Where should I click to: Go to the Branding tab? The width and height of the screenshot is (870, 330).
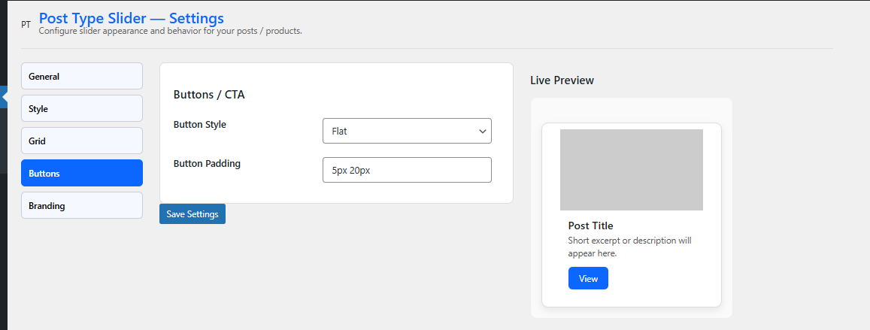pyautogui.click(x=82, y=205)
